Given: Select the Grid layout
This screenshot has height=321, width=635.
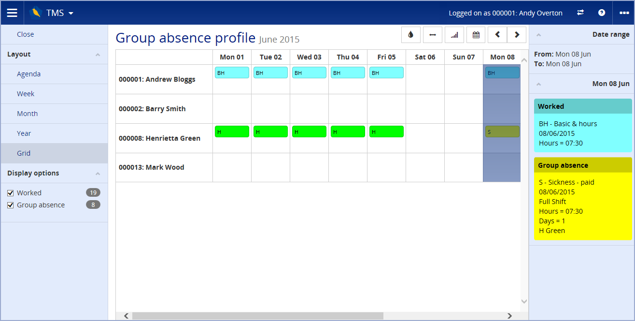Looking at the screenshot, I should click(x=54, y=153).
